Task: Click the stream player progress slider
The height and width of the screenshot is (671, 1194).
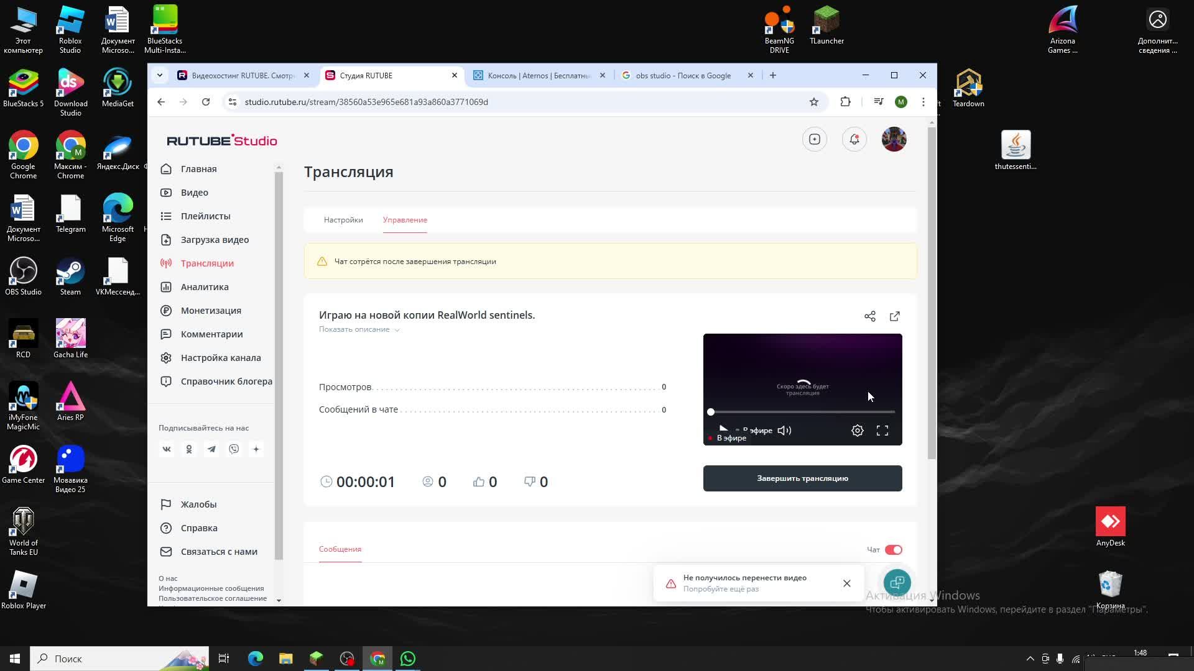Action: [x=802, y=412]
